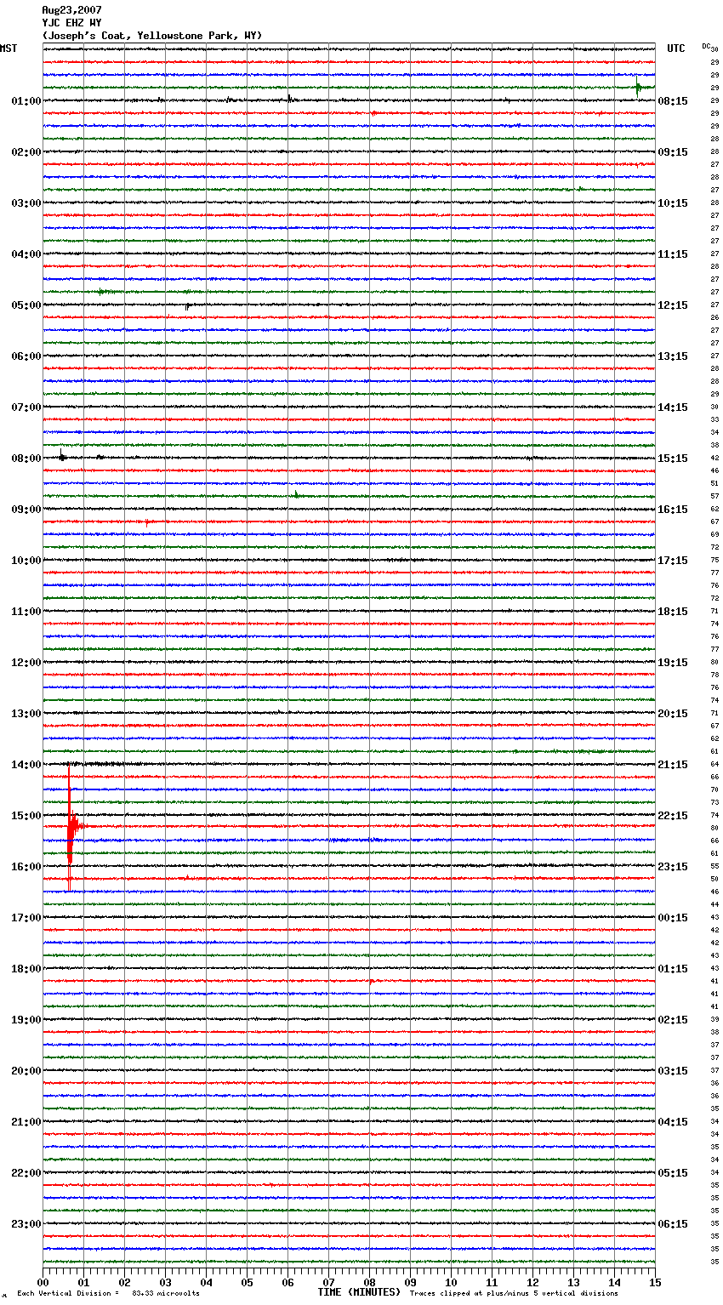This screenshot has height=1305, width=723.
Task: Click the Traces clipped at plus/minus note
Action: tap(514, 1293)
